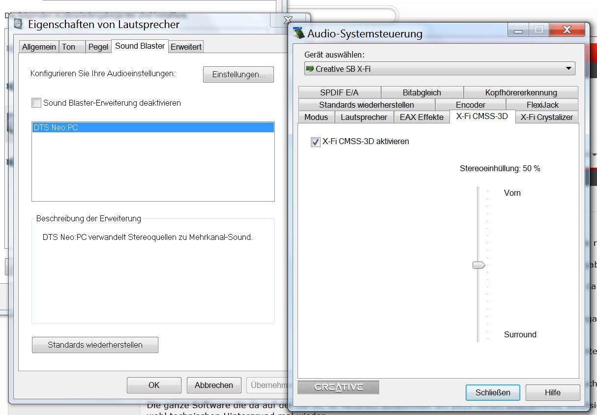Switch to the Erweitert tab
Viewport: 597px width, 415px height.
(186, 47)
